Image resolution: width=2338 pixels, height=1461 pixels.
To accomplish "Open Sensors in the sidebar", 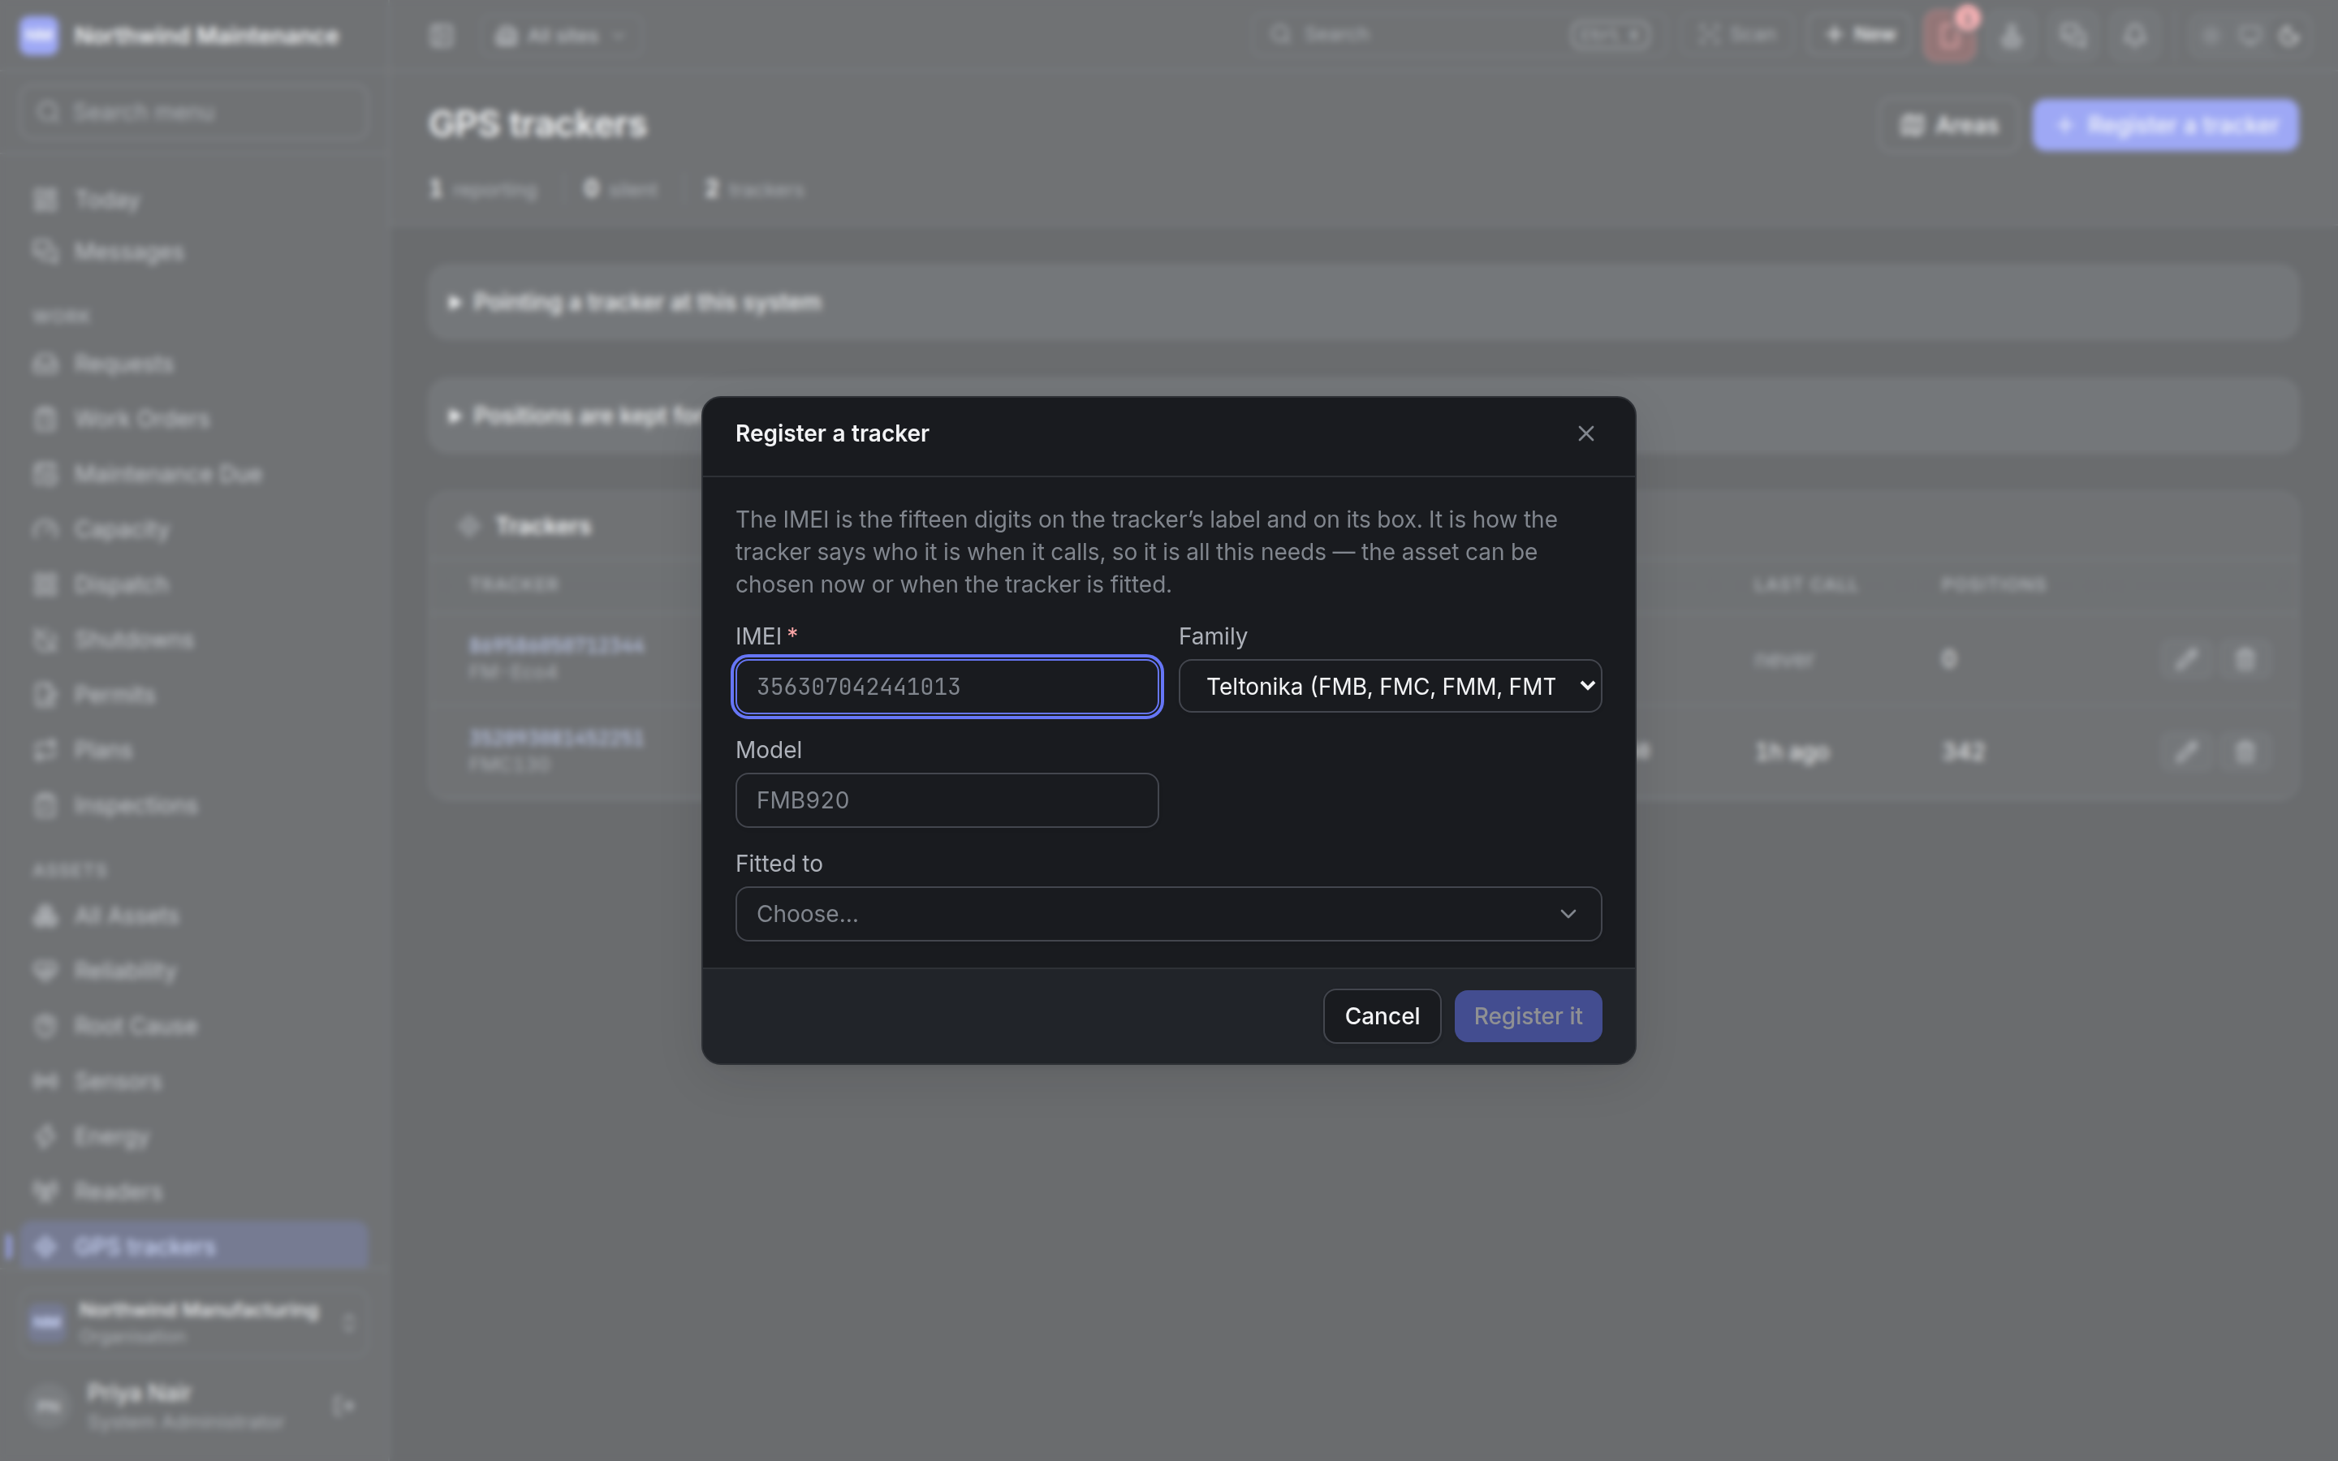I will 193,1081.
